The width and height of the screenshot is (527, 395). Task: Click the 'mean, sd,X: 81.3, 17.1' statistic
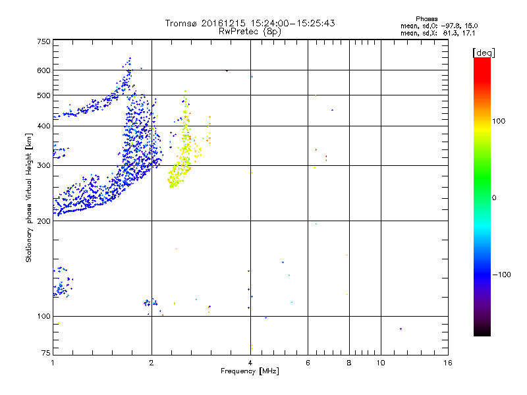pos(437,34)
